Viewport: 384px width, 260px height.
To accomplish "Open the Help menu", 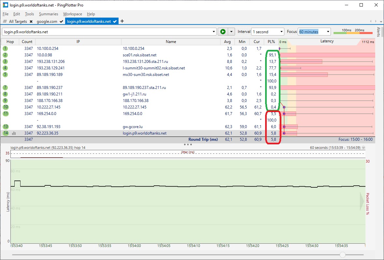I will tap(91, 14).
